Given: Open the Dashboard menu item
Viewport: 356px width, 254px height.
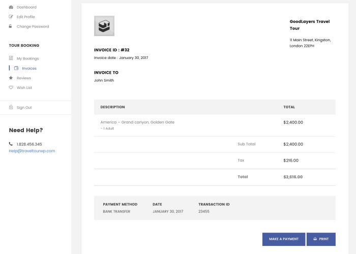Looking at the screenshot, I should 26,7.
